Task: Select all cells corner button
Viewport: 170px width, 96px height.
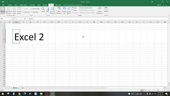Action: coord(5,22)
